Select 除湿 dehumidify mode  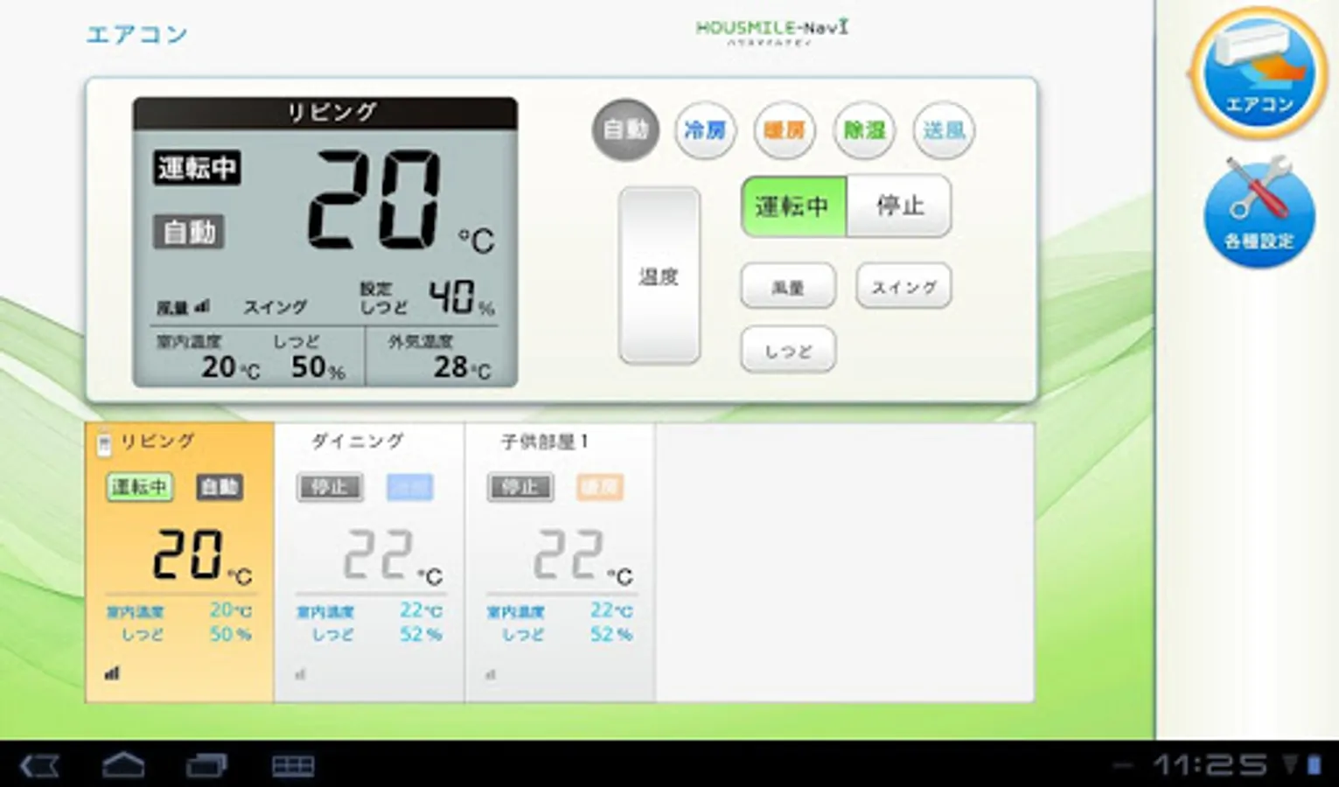tap(864, 130)
